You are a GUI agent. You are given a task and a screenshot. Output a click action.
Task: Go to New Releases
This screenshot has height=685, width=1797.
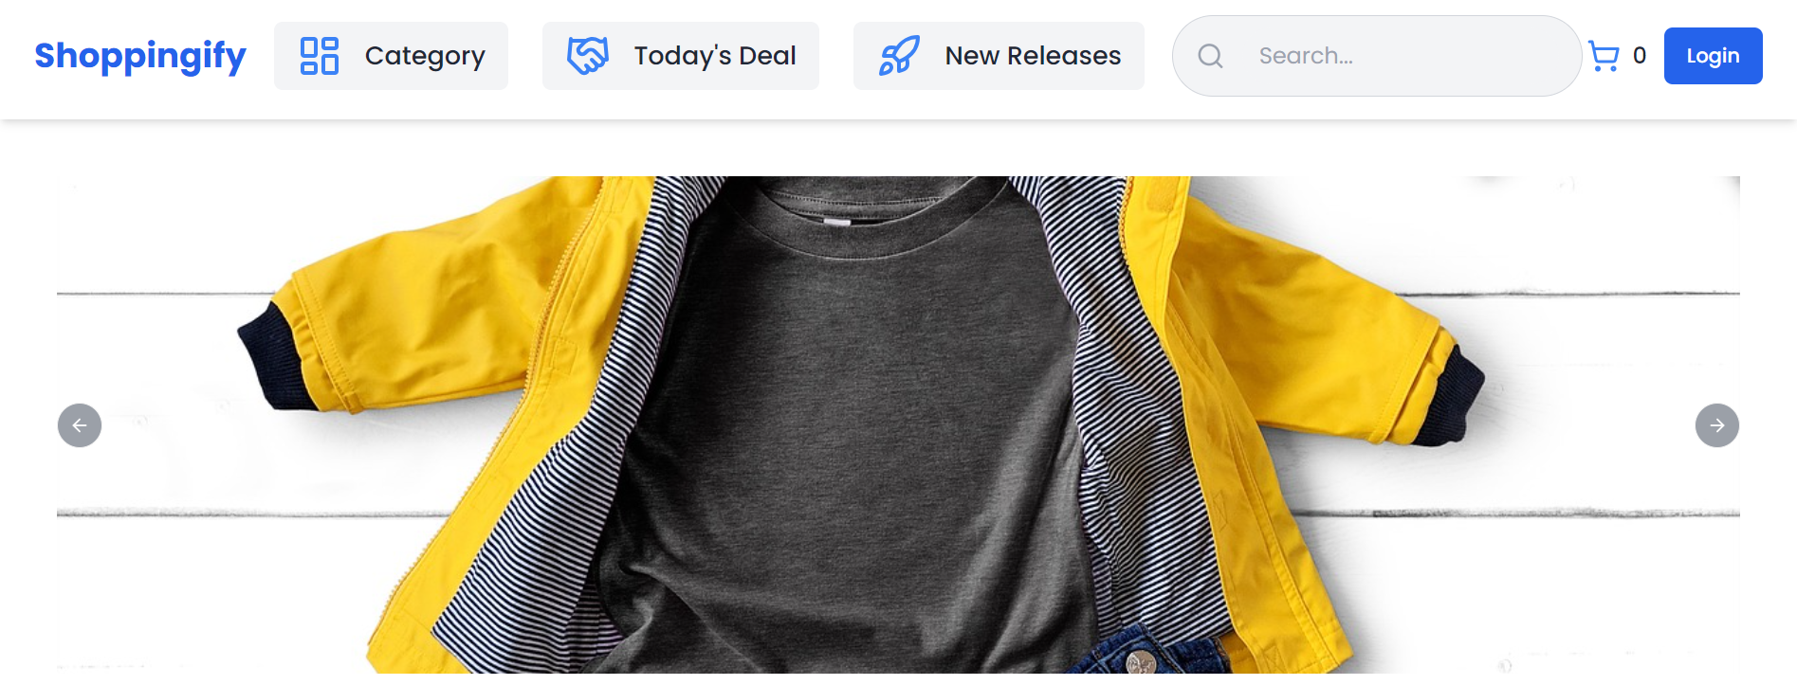pos(1033,56)
